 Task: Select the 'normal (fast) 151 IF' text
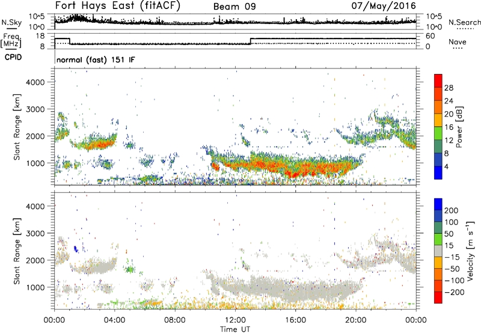(96, 60)
